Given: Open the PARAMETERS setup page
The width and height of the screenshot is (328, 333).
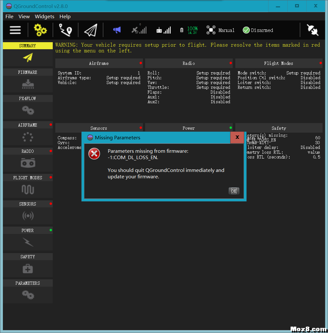Looking at the screenshot, I should point(27,283).
